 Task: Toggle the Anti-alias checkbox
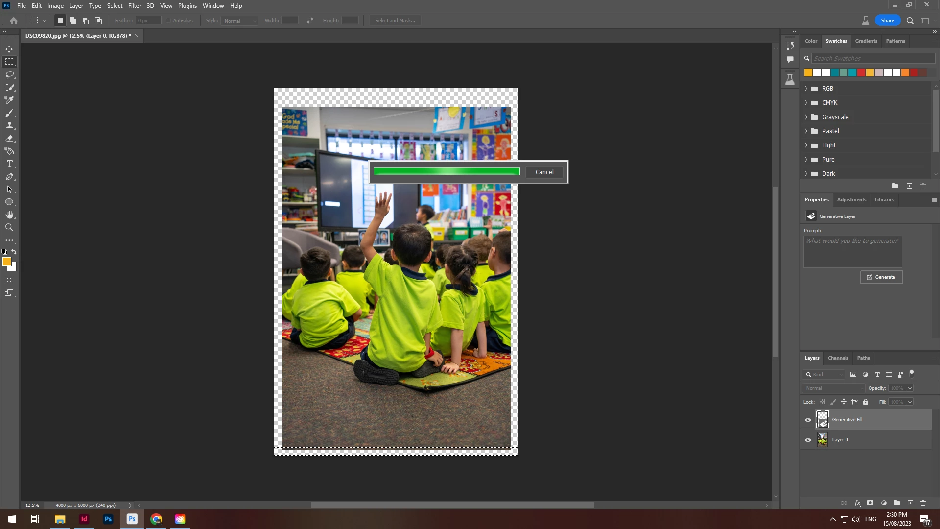coord(168,21)
